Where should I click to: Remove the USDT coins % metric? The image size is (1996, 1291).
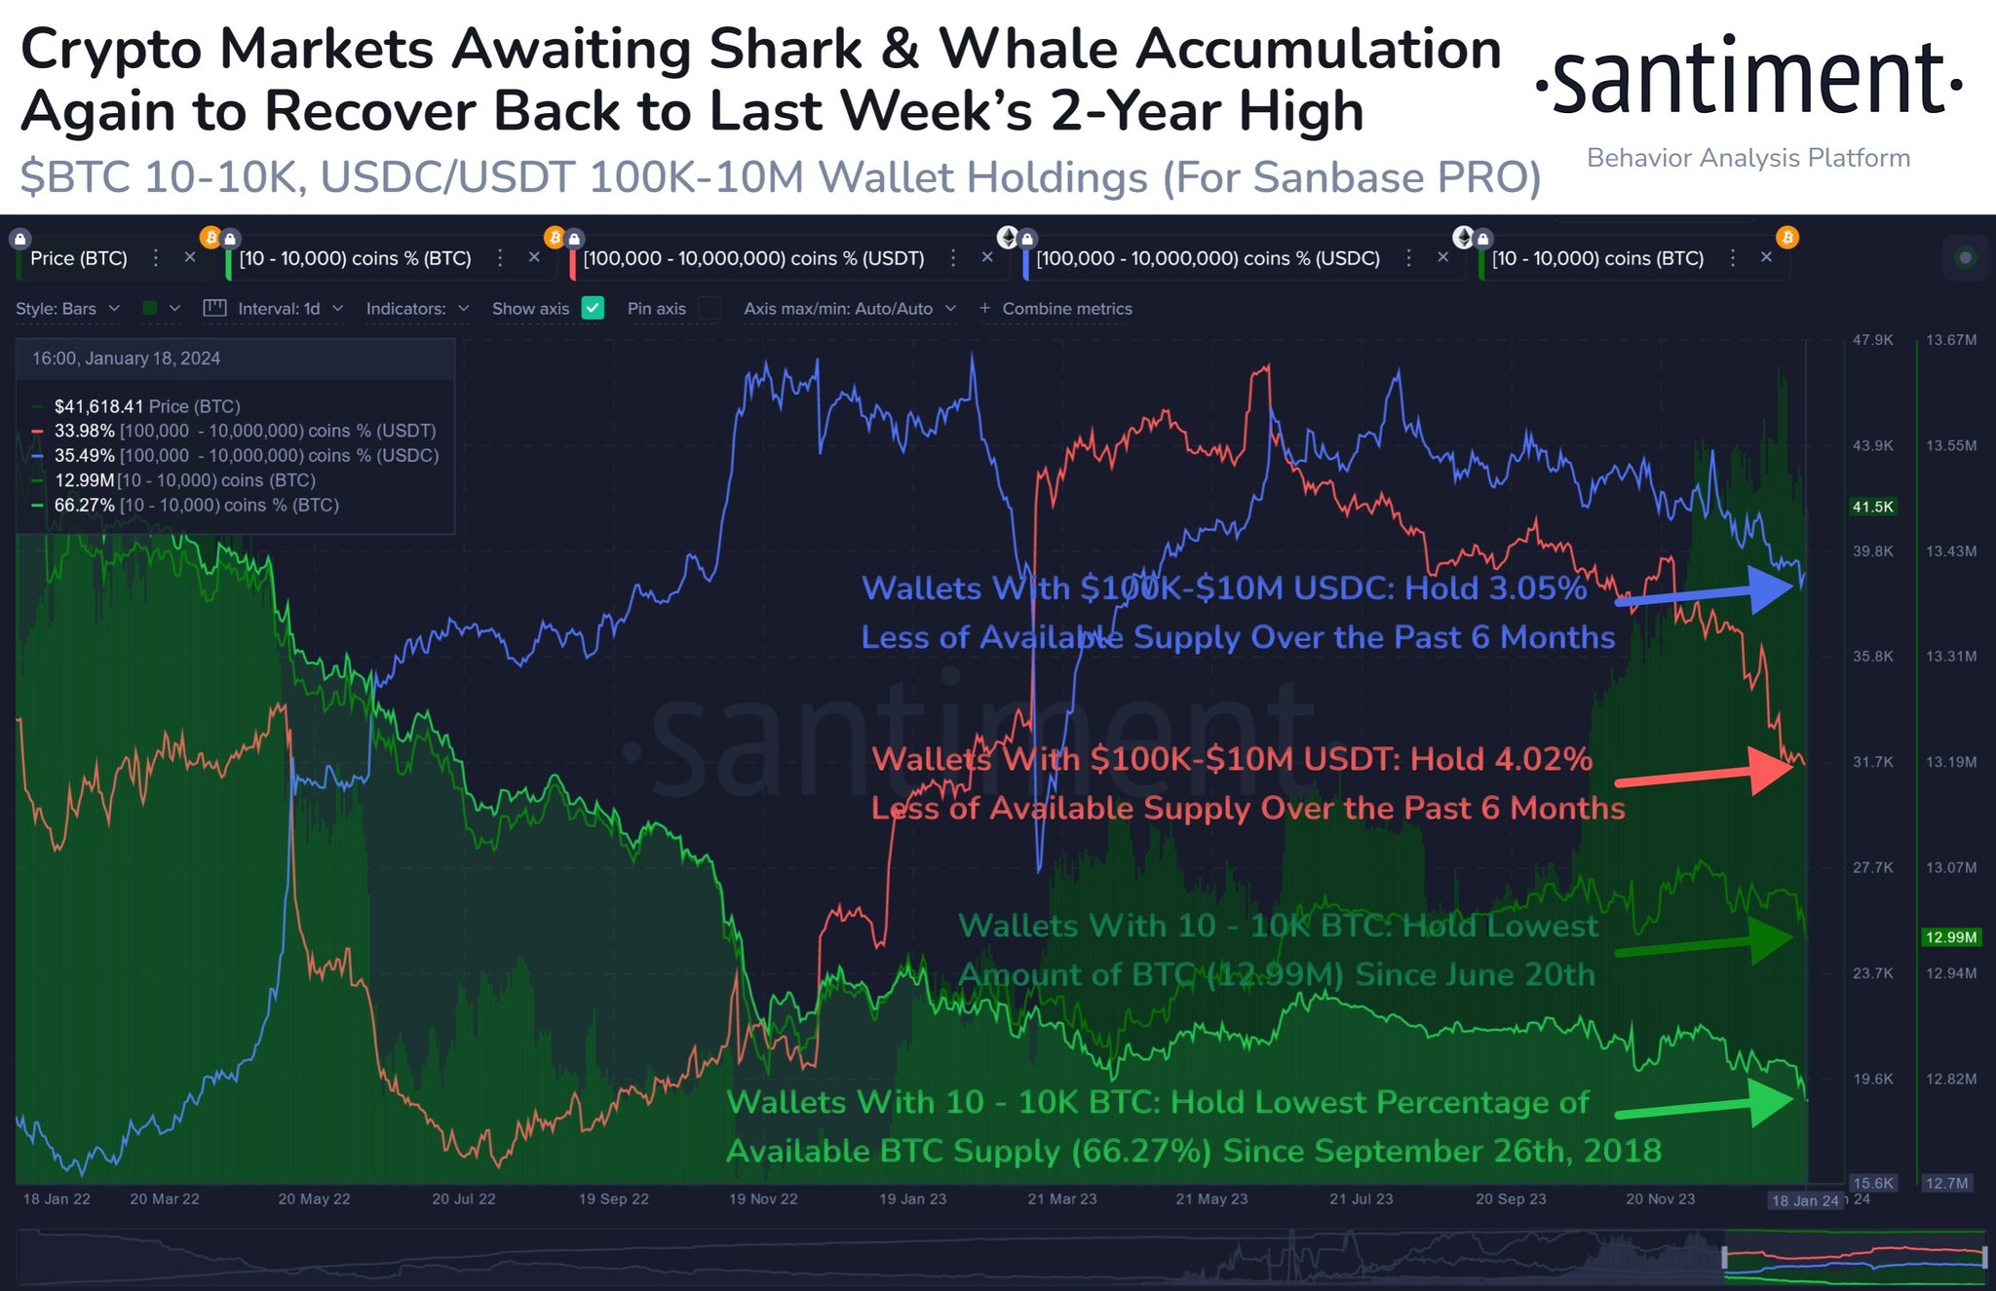tap(987, 257)
